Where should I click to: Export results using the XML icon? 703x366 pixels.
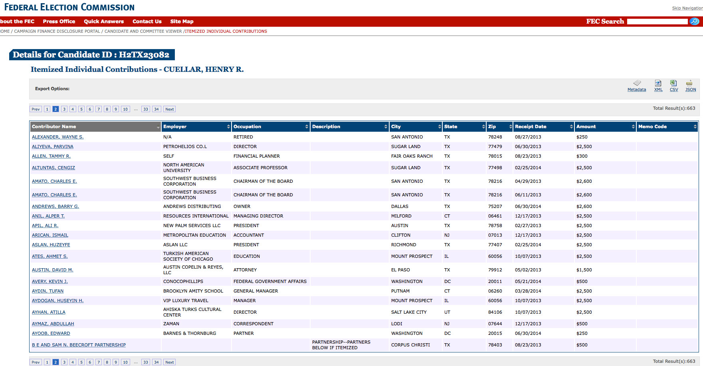click(658, 83)
